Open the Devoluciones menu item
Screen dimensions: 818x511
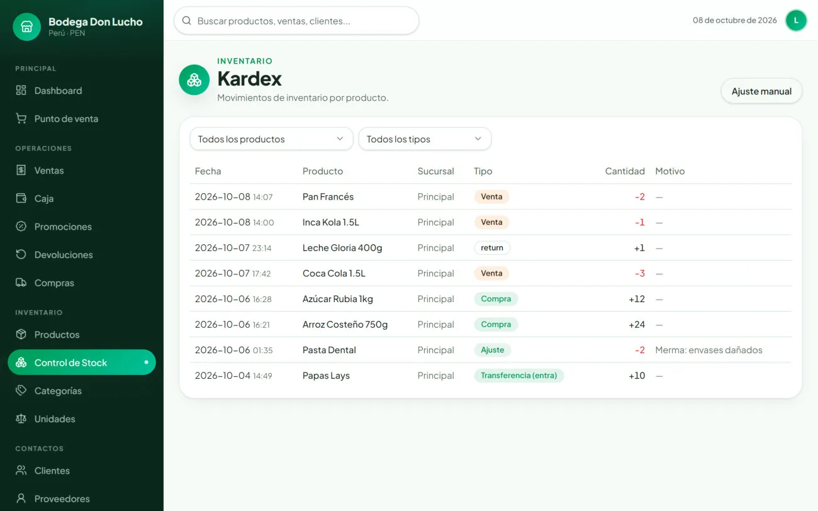pyautogui.click(x=82, y=254)
